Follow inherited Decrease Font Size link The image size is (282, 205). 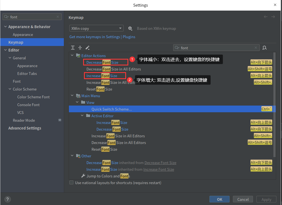[160, 163]
